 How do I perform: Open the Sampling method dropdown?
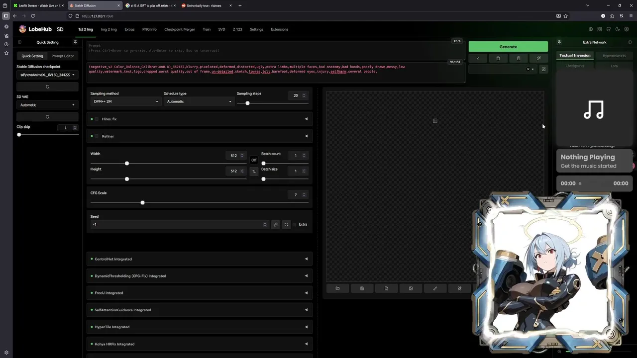125,101
